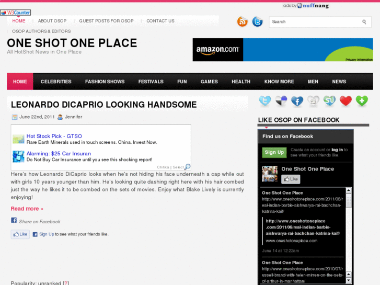Open One Shot One Place page thumbnail
The width and height of the screenshot is (380, 285).
(270, 174)
